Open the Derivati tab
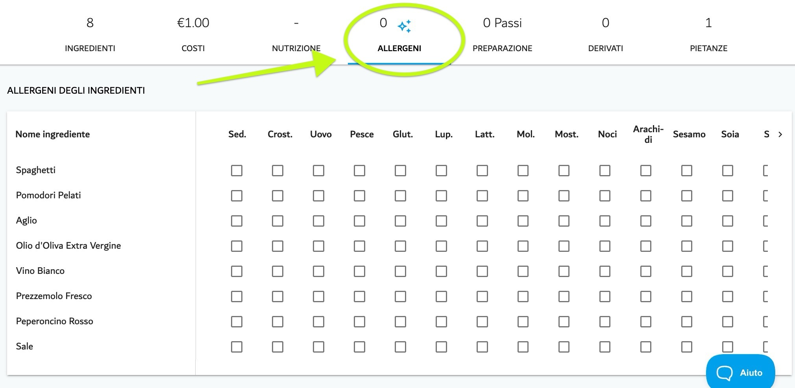This screenshot has height=388, width=795. pos(606,35)
